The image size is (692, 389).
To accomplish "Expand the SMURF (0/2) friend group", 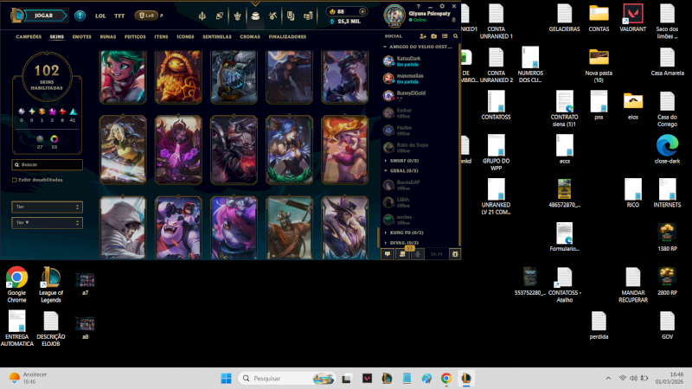I will tap(386, 161).
